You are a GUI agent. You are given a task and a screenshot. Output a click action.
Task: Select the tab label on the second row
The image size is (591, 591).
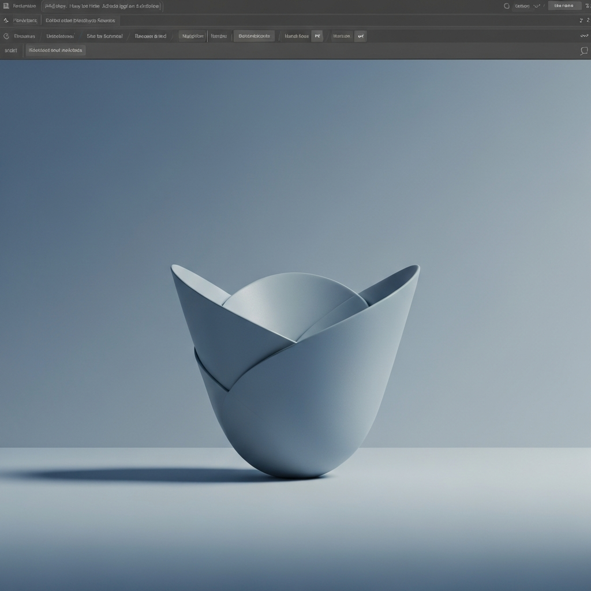click(x=80, y=20)
